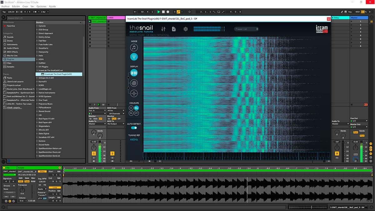The image size is (375, 211).
Task: Toggle the Warp button in Sample box
Action: (43, 172)
